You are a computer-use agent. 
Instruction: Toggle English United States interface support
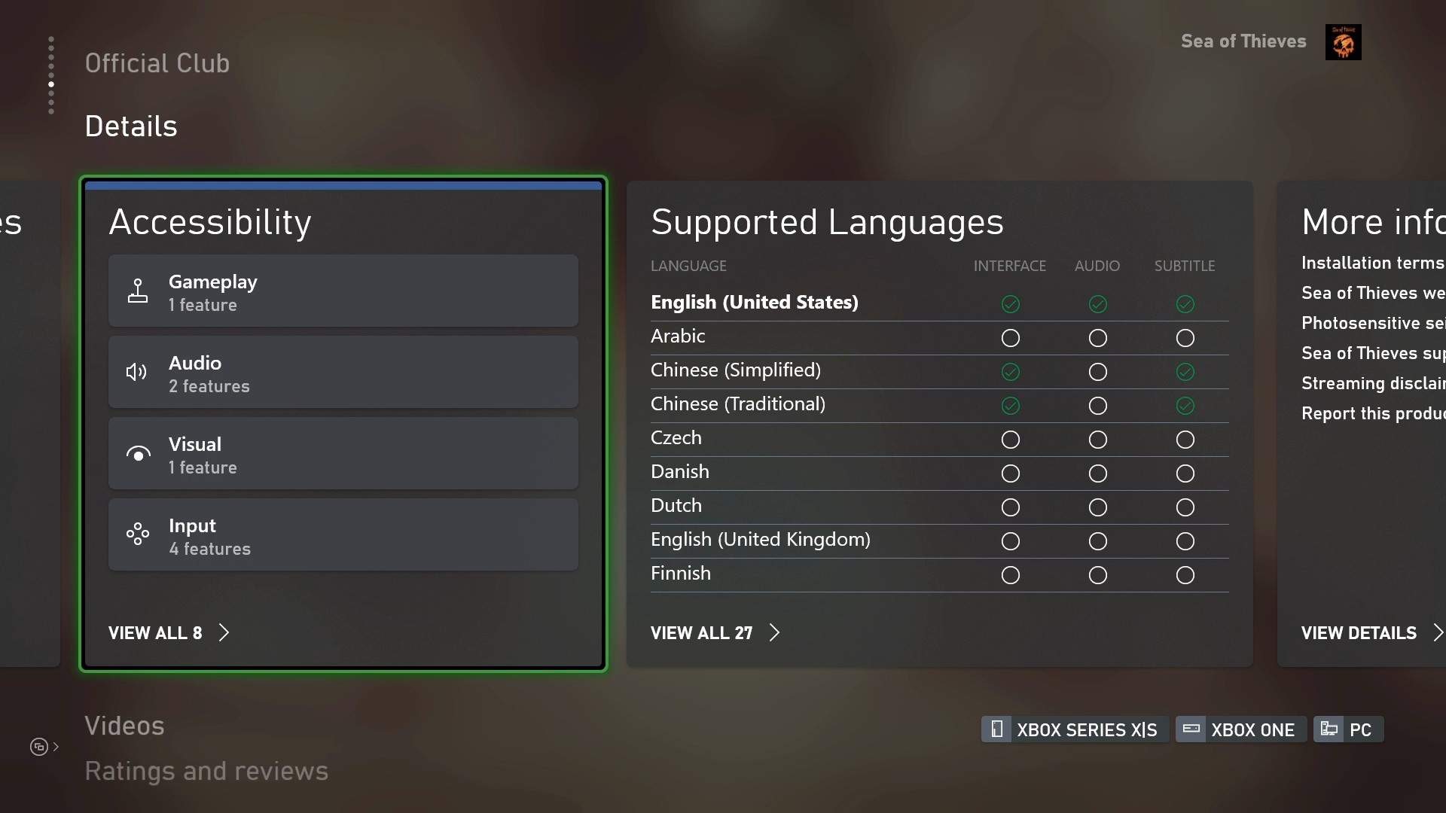(1010, 303)
